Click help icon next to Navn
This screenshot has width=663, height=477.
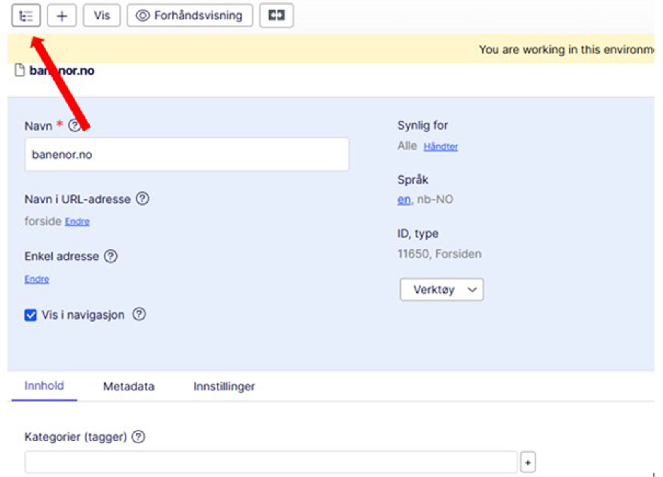pyautogui.click(x=75, y=125)
